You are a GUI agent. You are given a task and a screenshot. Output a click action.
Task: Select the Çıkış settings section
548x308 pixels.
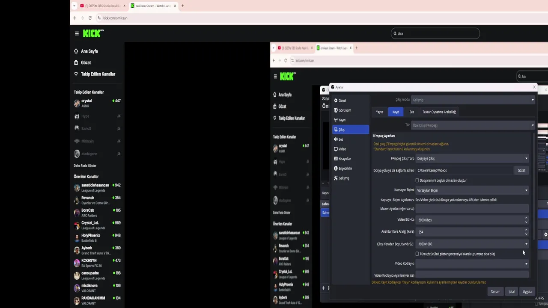tap(350, 130)
